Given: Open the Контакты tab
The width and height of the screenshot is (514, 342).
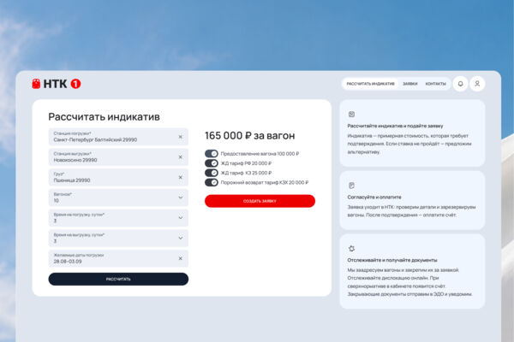Looking at the screenshot, I should 436,84.
